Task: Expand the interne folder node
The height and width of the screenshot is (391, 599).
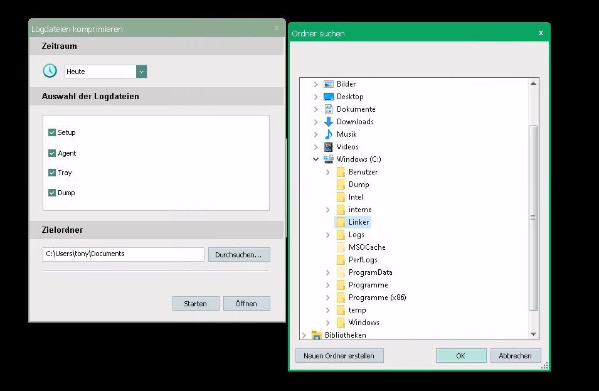Action: tap(328, 210)
